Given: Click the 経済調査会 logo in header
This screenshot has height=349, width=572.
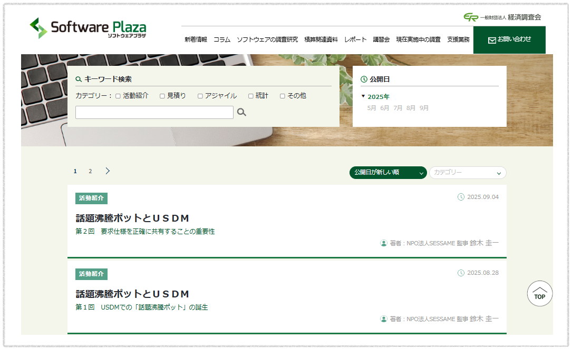Looking at the screenshot, I should (x=502, y=17).
